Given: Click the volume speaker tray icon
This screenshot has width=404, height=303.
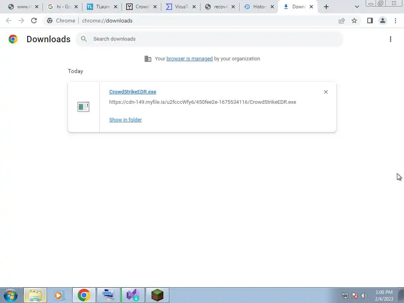Looking at the screenshot, I should click(364, 296).
